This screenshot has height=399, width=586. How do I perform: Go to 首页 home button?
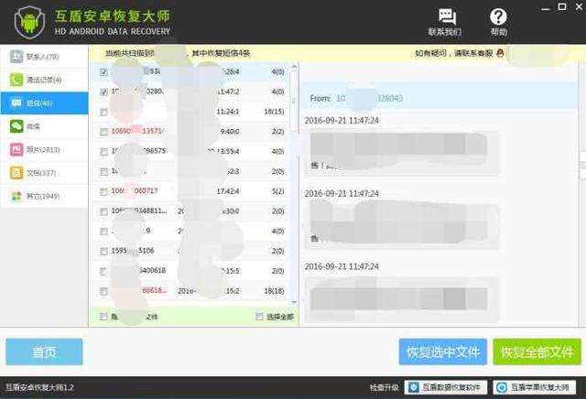[x=44, y=351]
